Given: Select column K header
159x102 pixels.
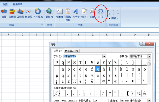Looking at the screenshot, I should [79, 35].
